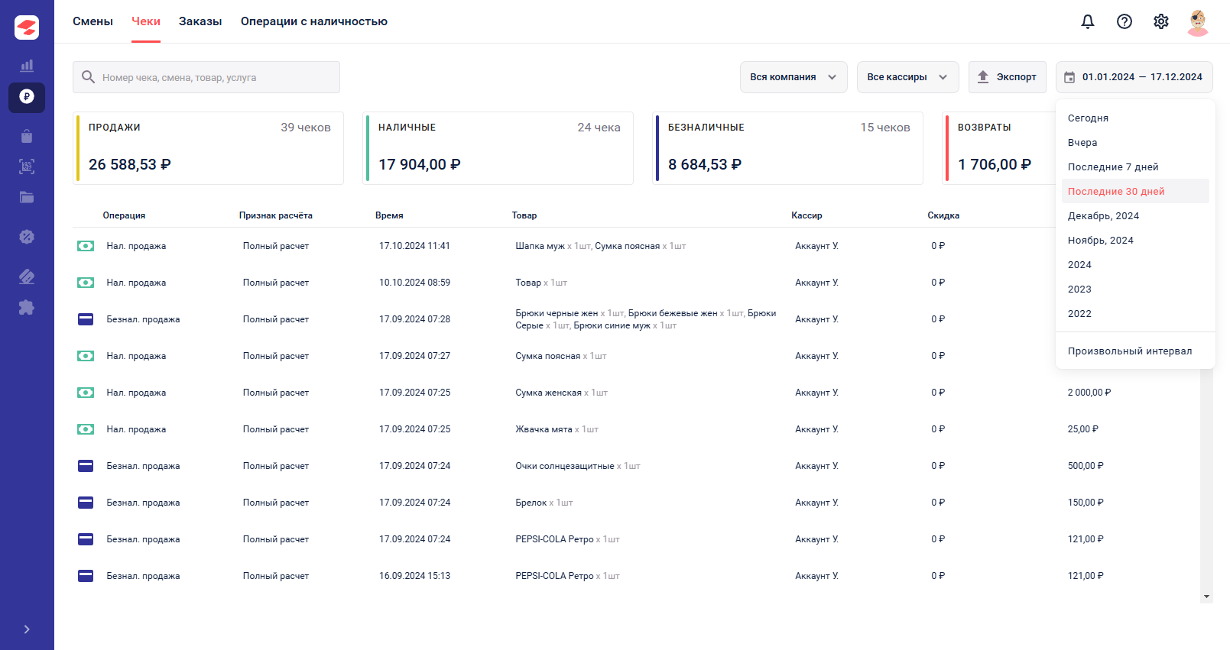Expand the sidebar with bottom chevron
Image resolution: width=1230 pixels, height=650 pixels.
point(27,629)
